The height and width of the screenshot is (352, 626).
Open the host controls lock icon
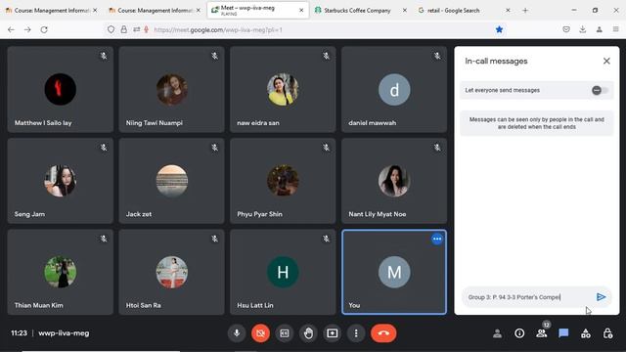click(x=607, y=333)
